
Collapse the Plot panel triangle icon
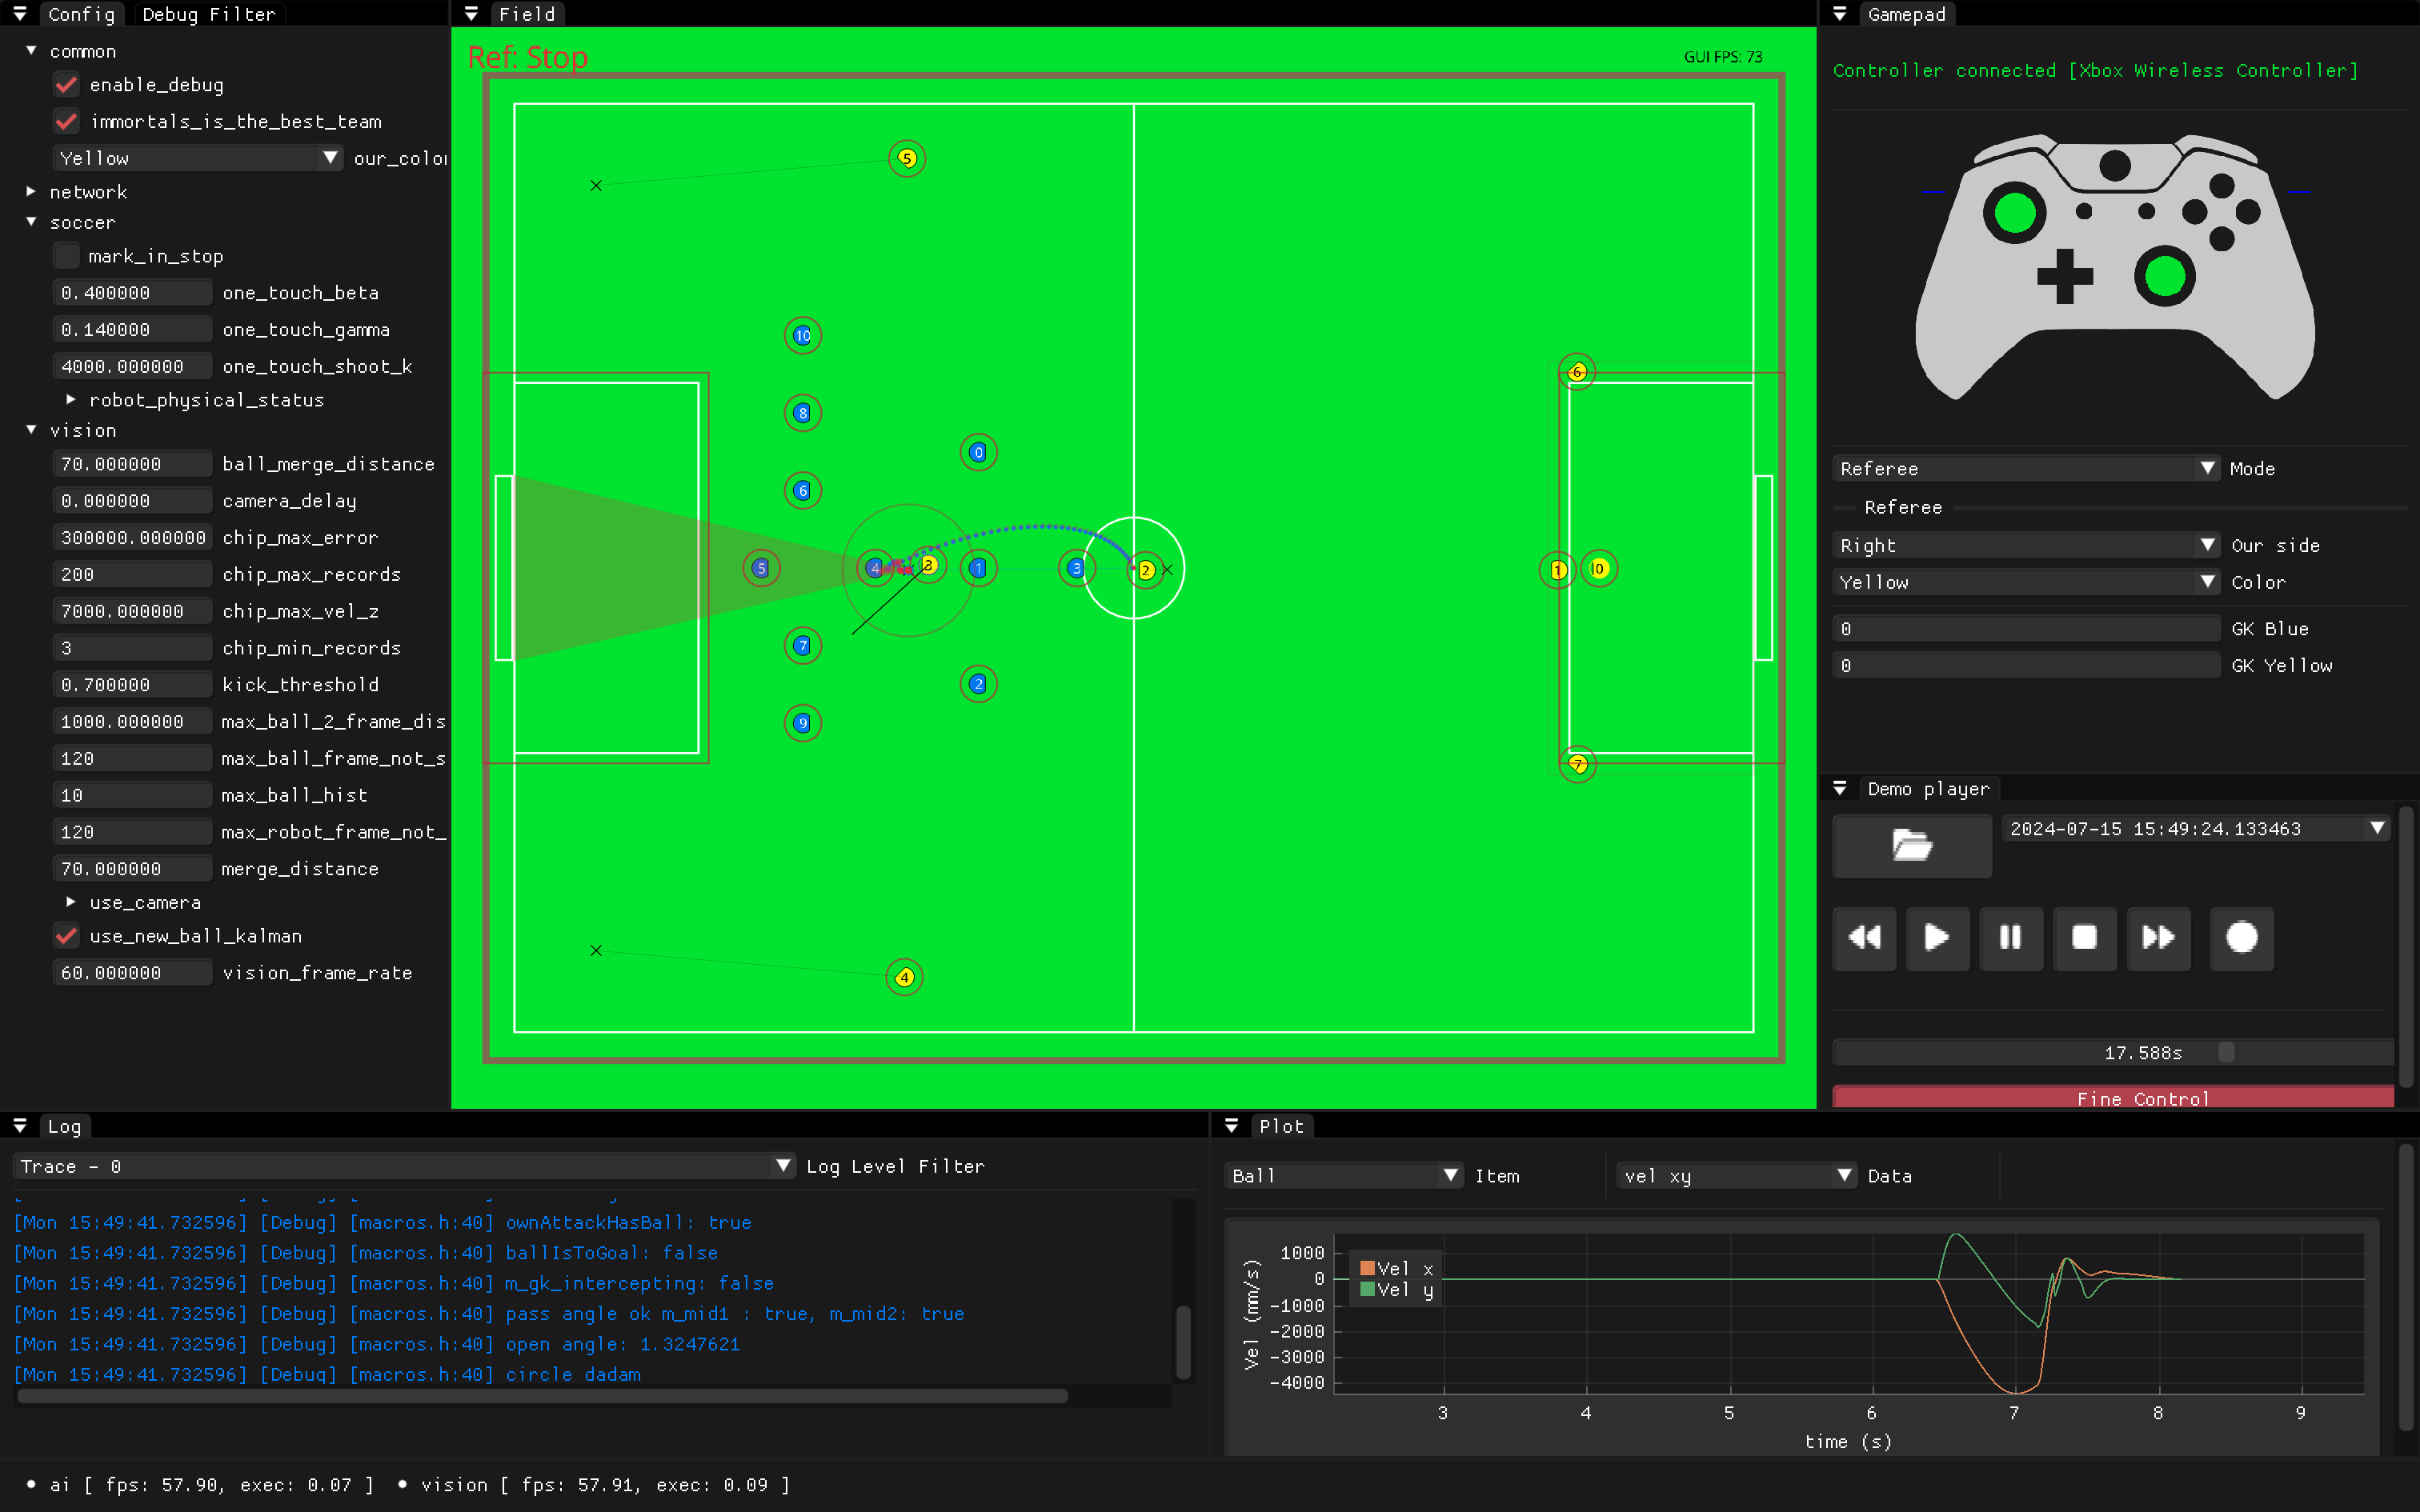click(1232, 1126)
